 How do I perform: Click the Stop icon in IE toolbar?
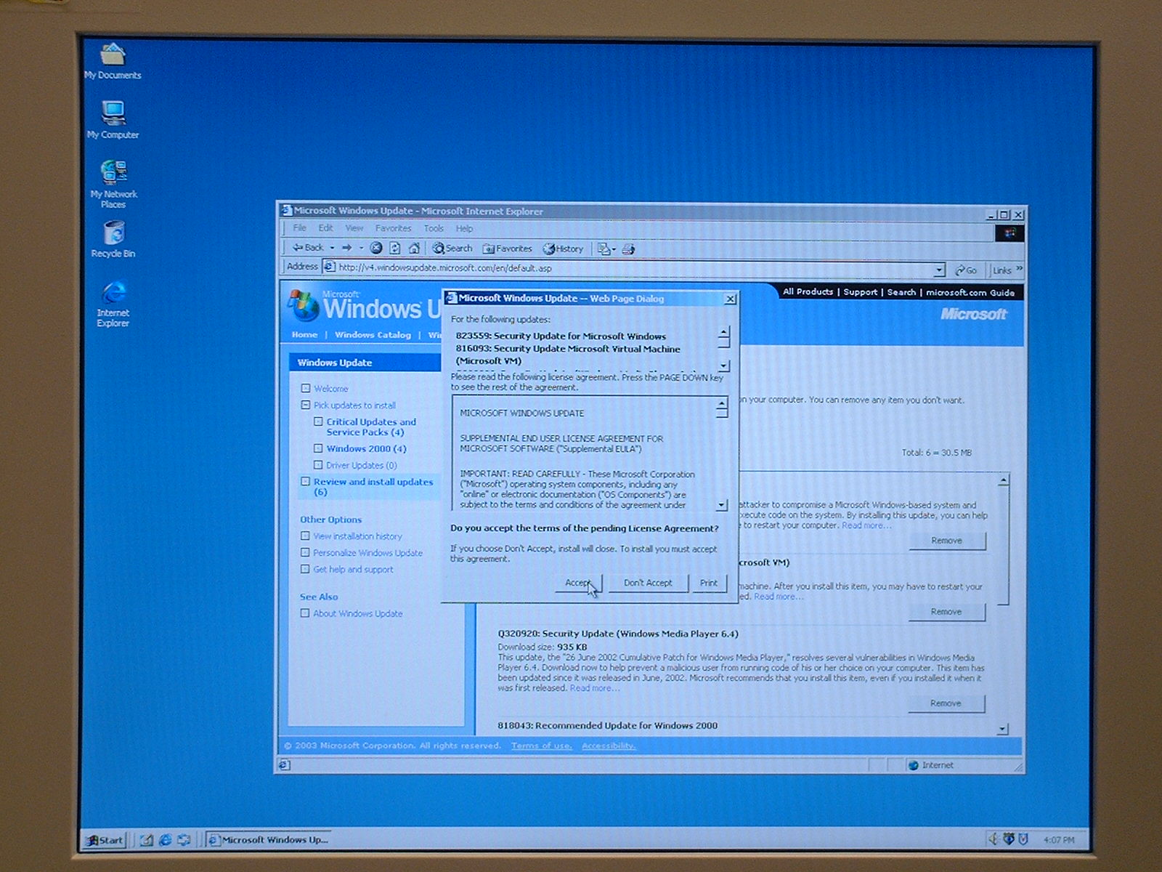click(x=376, y=249)
